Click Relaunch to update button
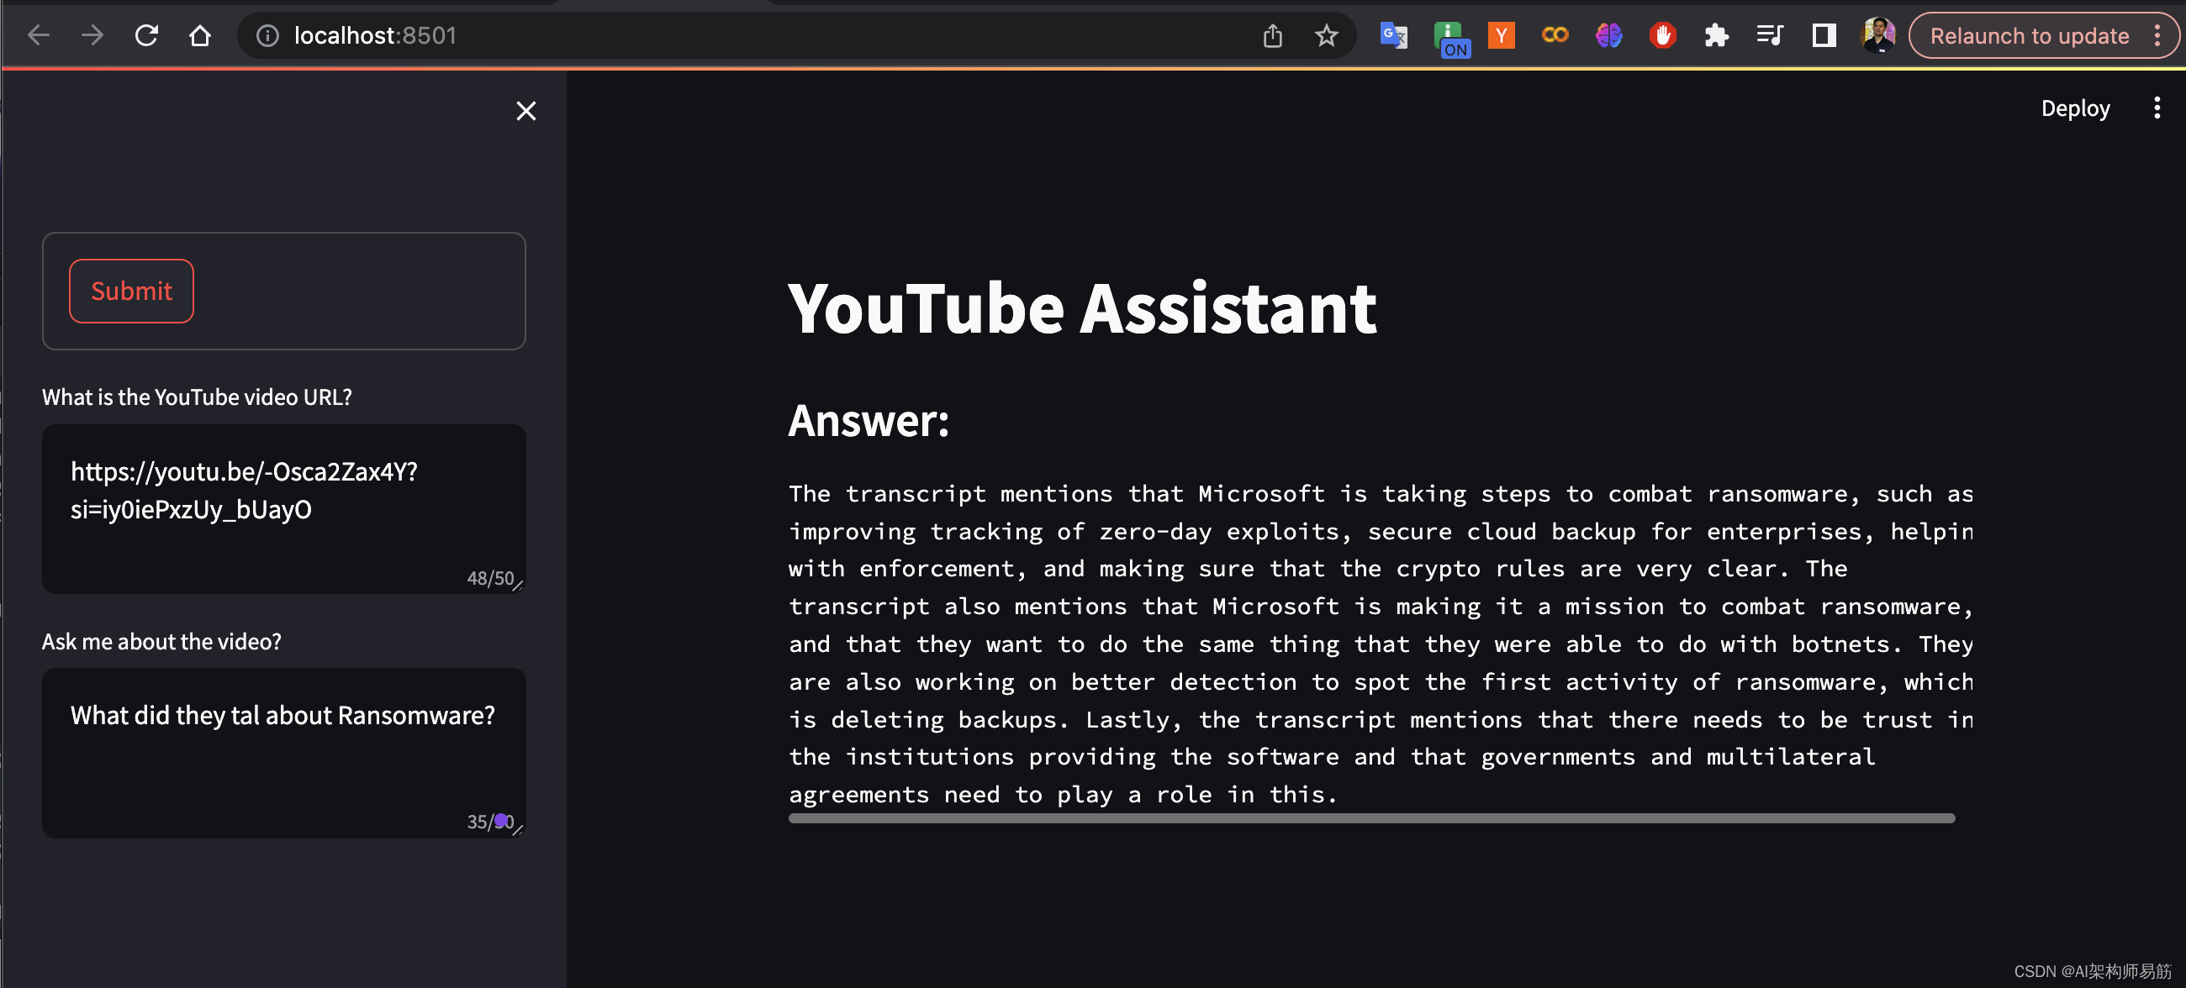The width and height of the screenshot is (2186, 988). pyautogui.click(x=2028, y=35)
